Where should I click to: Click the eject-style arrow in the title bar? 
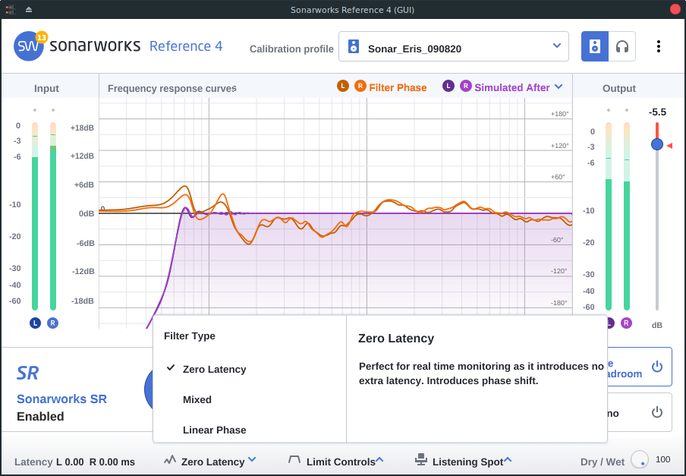point(29,9)
